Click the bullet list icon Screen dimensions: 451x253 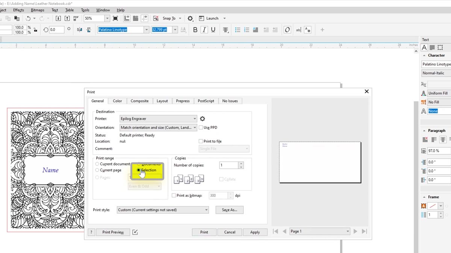[238, 30]
